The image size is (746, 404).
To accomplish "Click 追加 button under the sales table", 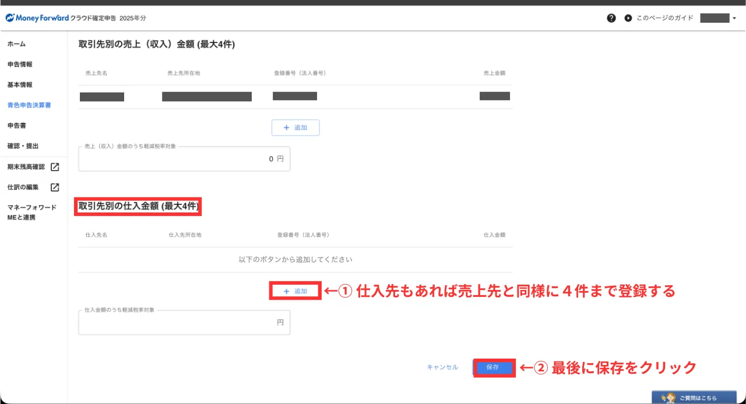I will 295,127.
